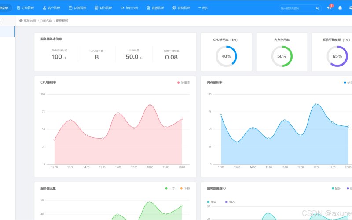352x220 pixels.
Task: Click the 服务器流量 chart peak point near 50
Action: click(150, 202)
